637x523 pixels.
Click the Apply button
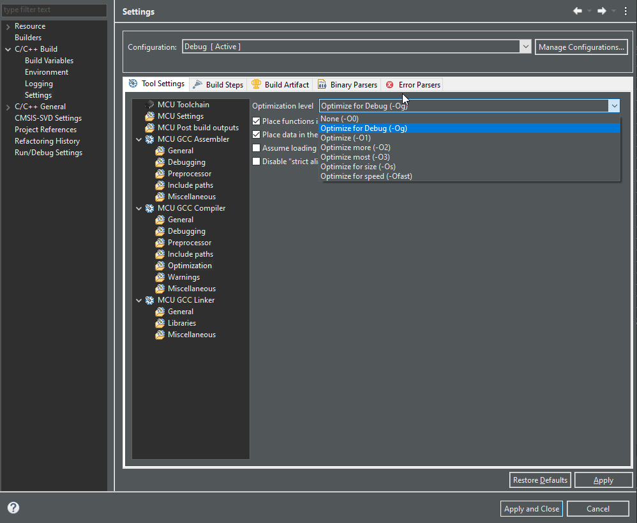[603, 480]
